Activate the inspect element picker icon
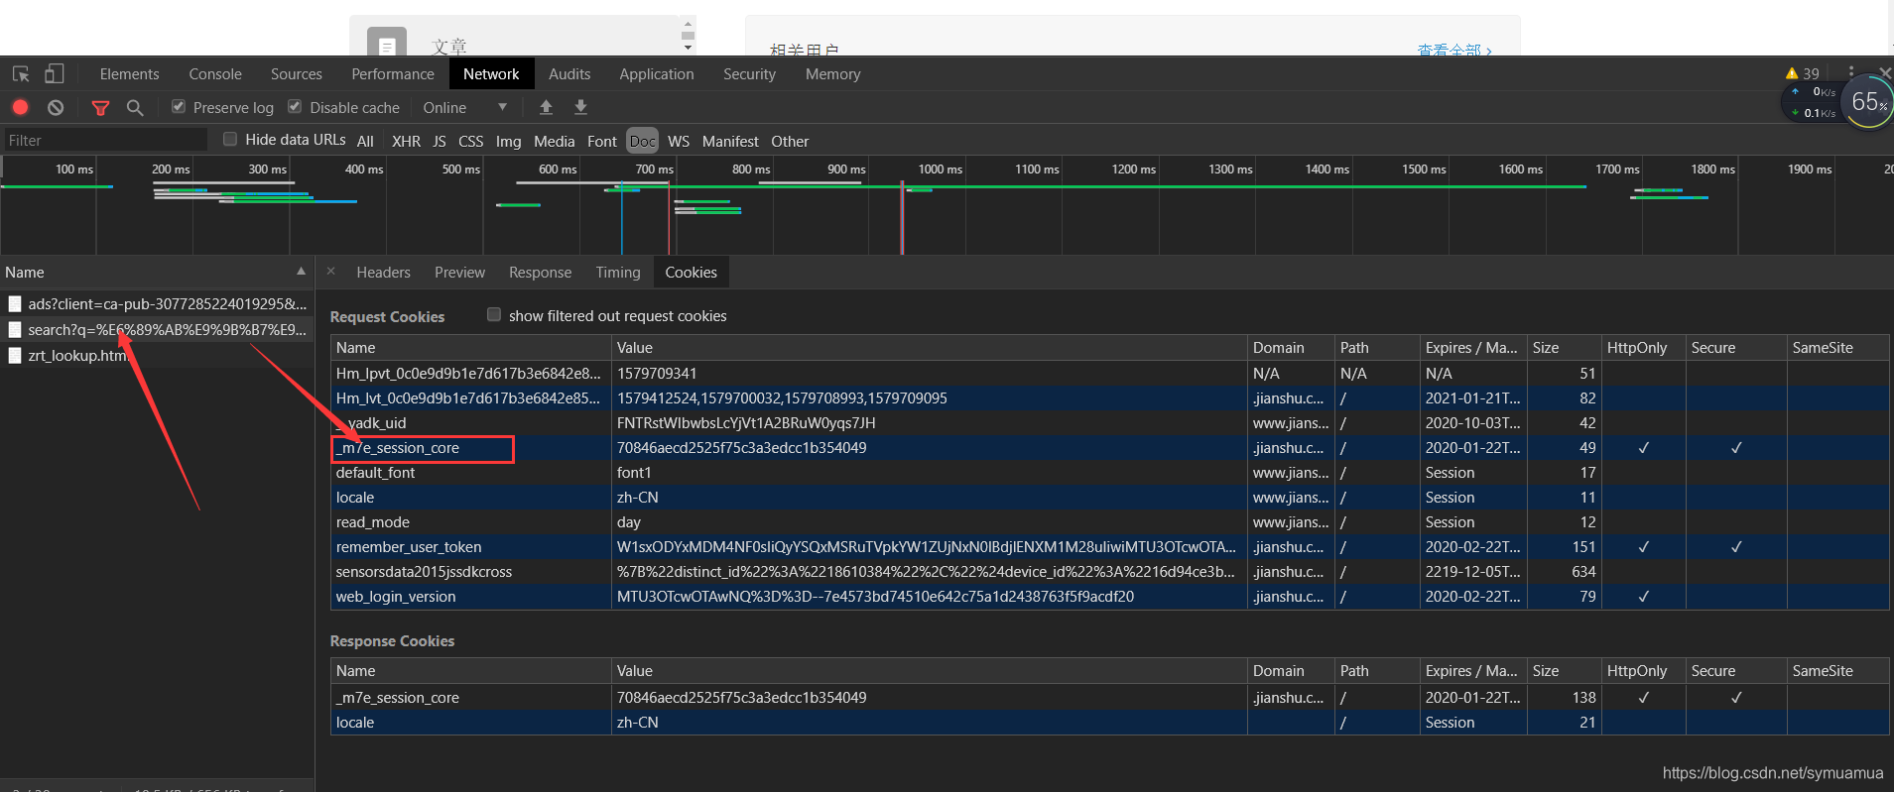1894x792 pixels. [21, 74]
